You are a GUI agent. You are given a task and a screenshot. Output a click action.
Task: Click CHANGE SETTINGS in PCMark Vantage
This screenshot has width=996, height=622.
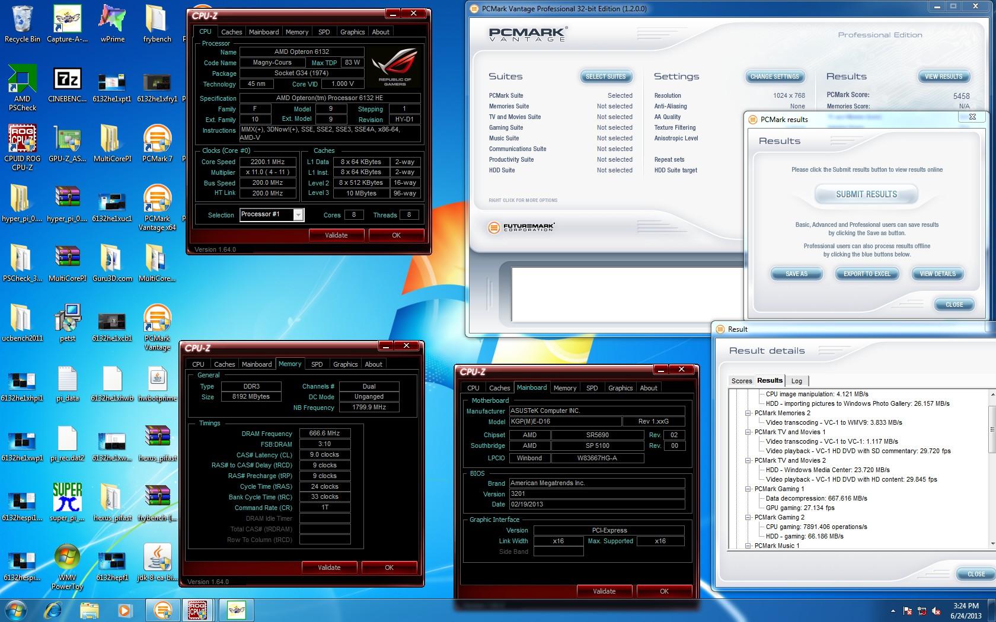click(774, 76)
